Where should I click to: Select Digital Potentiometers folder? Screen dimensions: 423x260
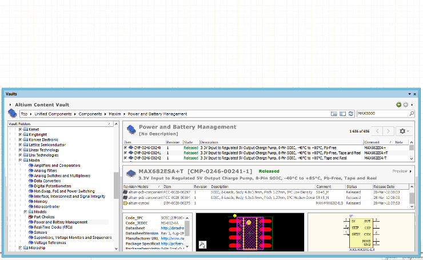(53, 186)
